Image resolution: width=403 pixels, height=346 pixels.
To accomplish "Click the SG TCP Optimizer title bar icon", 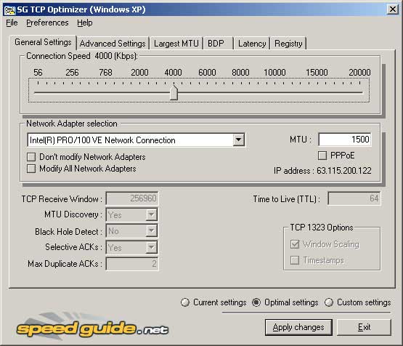I will (x=9, y=9).
